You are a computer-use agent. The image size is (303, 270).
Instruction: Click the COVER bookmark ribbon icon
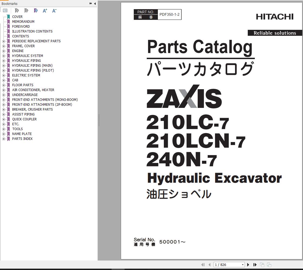pos(8,17)
